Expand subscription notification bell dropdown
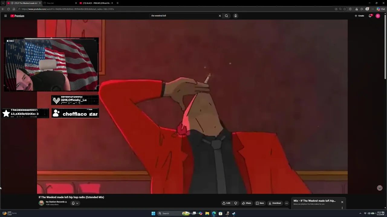The height and width of the screenshot is (217, 387). pos(75,203)
